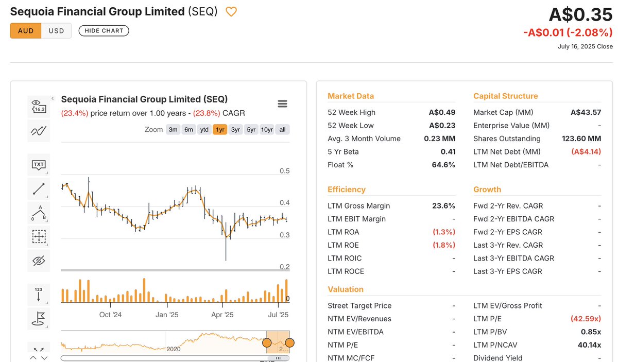Click the Float % value 64.6%
This screenshot has height=362, width=618.
(x=443, y=165)
